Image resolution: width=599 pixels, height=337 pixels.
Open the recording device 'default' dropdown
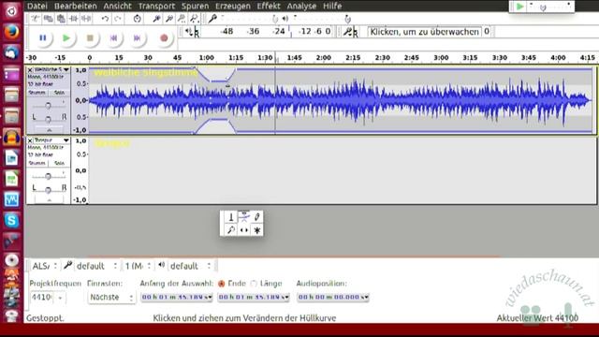[96, 266]
